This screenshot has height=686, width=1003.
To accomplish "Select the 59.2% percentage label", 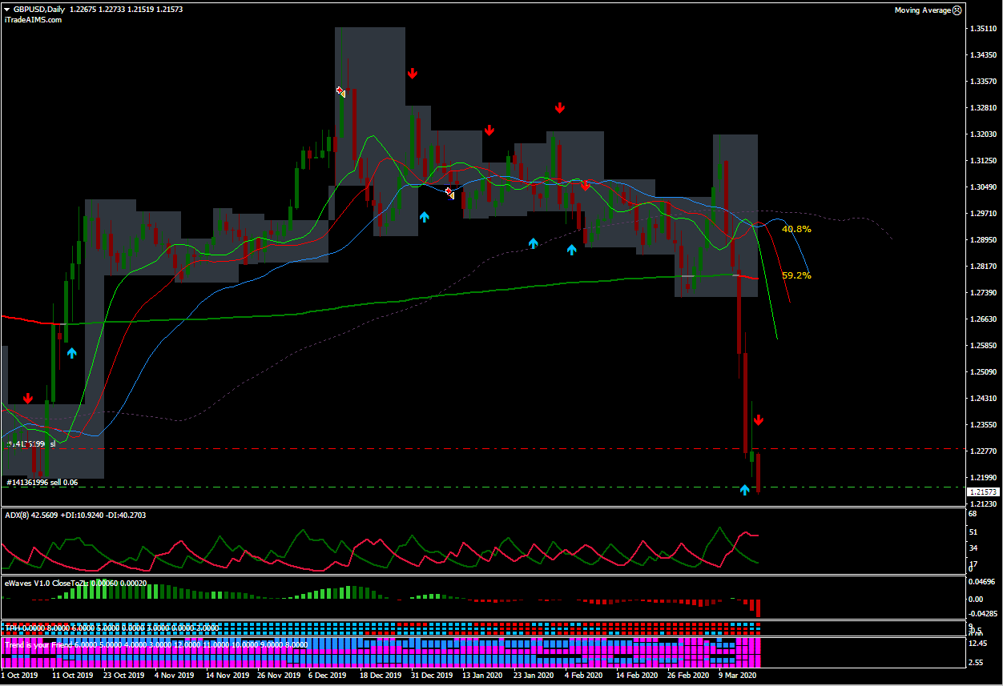I will (x=796, y=275).
